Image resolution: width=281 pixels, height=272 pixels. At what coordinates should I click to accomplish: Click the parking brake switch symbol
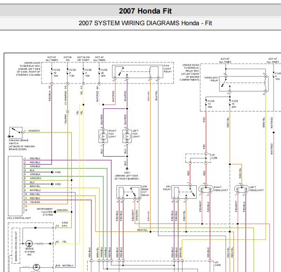16,133
